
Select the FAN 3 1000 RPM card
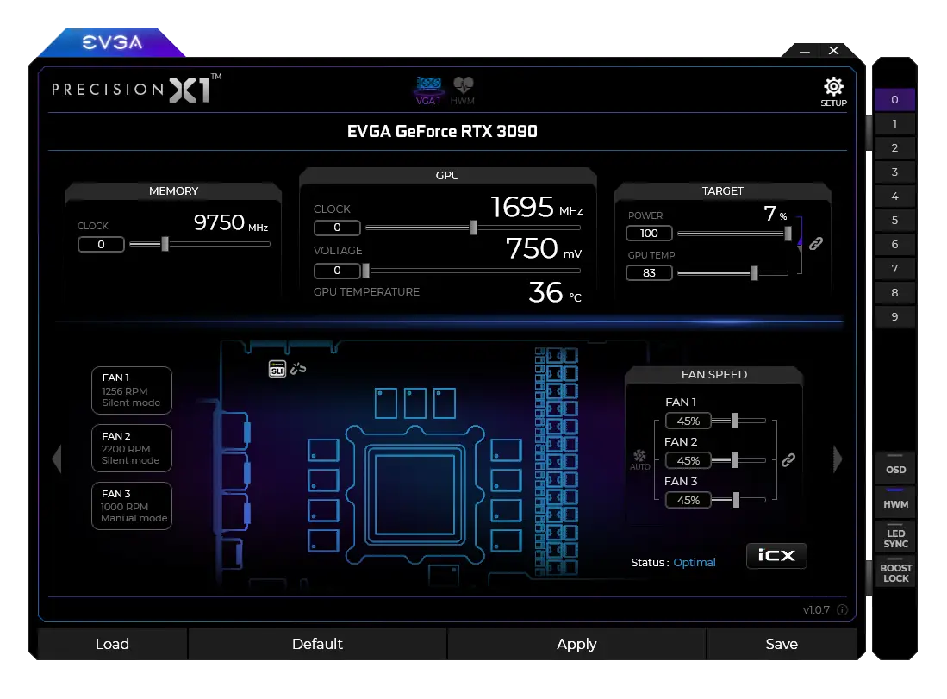tap(132, 506)
